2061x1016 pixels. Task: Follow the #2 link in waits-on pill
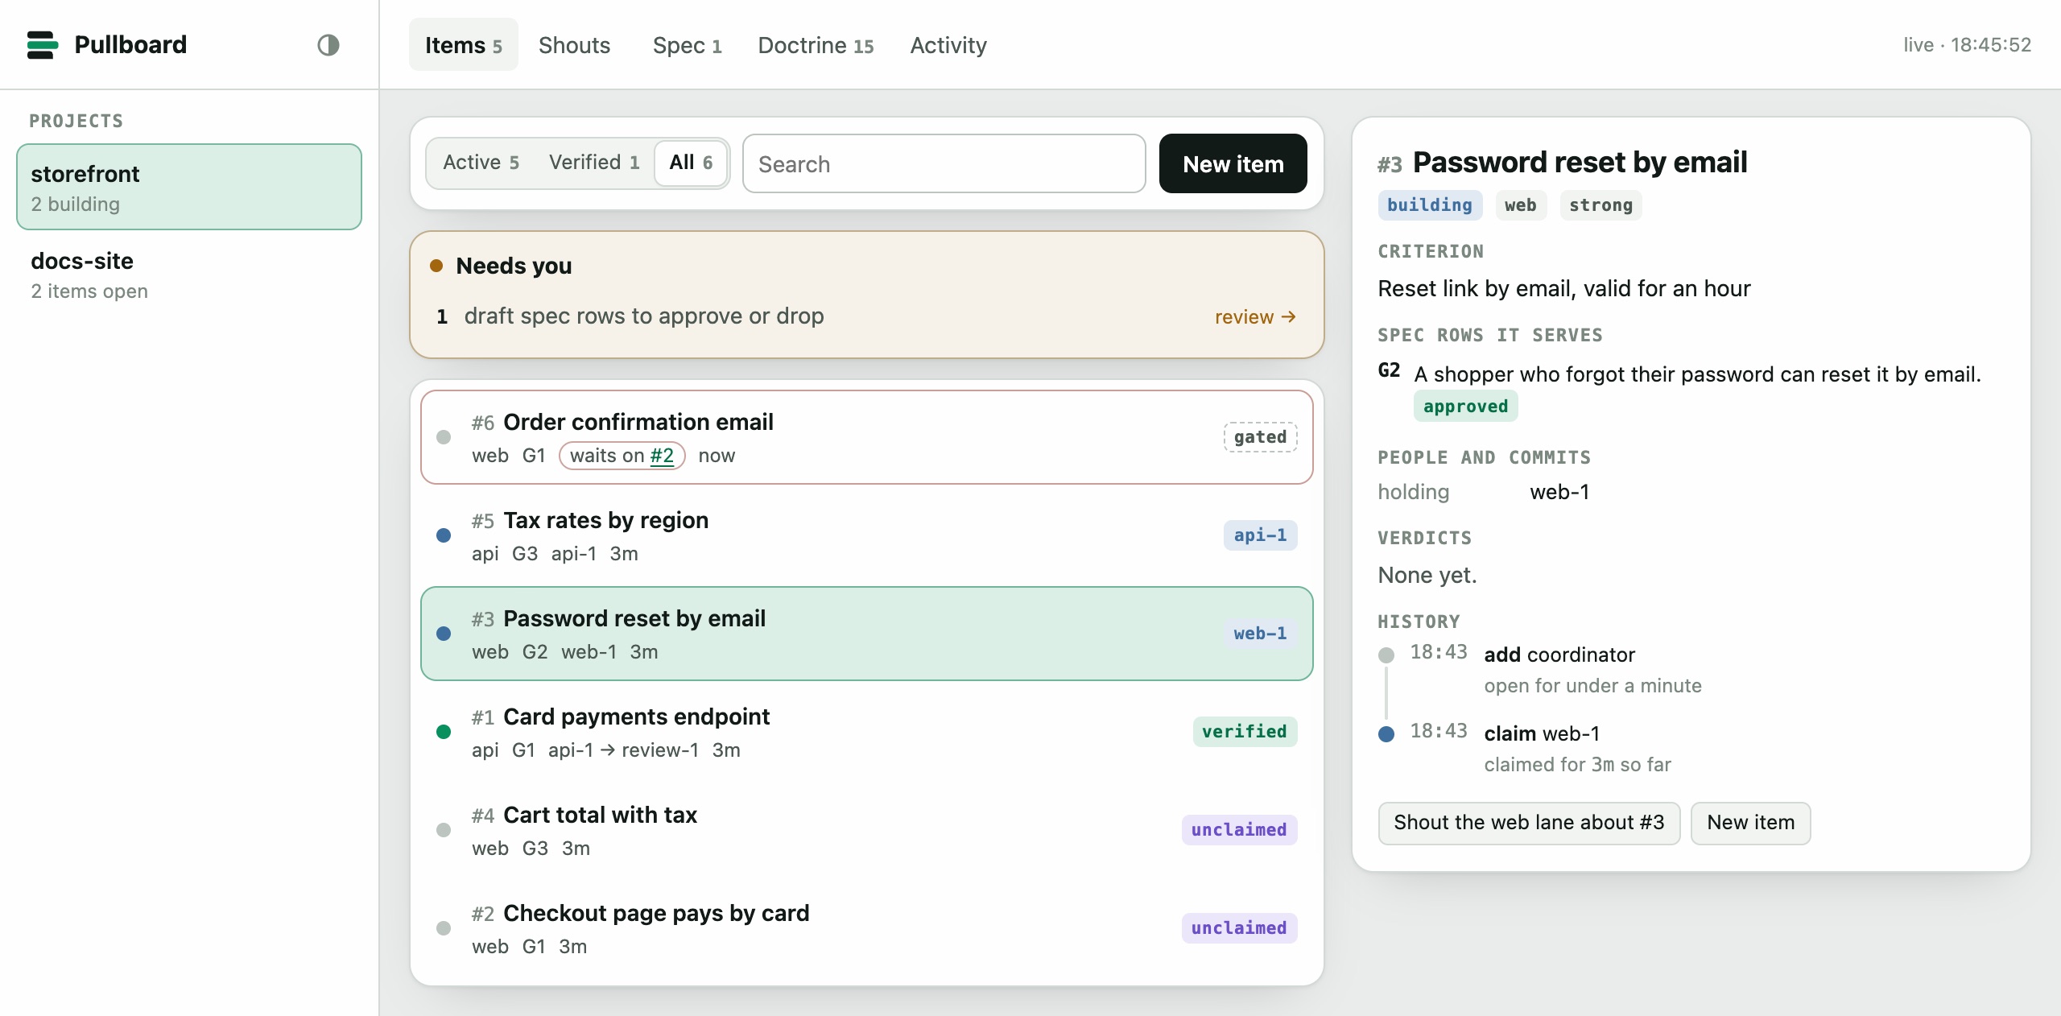click(662, 456)
